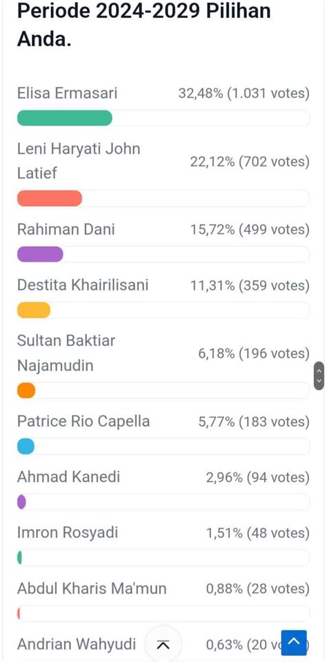Choose Rahiman Dani poll option
Image resolution: width=327 pixels, height=662 pixels.
66,229
